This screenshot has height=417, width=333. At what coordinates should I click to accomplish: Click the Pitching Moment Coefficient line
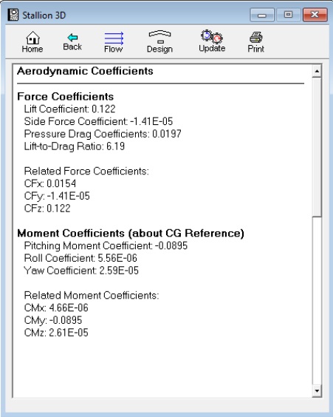pos(106,245)
